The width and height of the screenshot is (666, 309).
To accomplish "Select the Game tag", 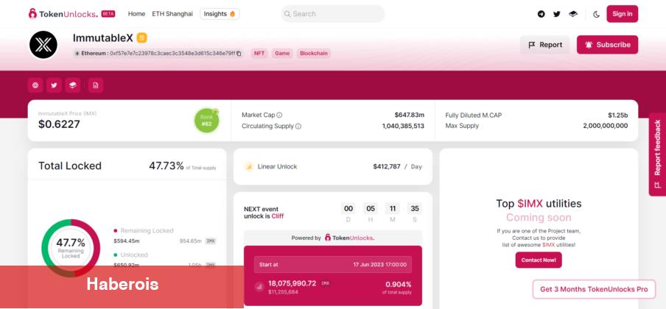I will coord(282,54).
